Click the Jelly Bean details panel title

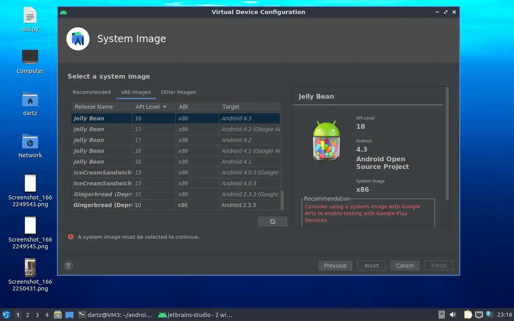point(316,96)
